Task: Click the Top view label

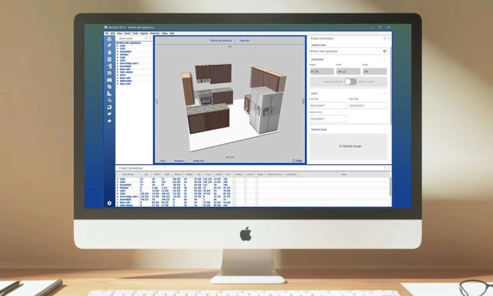Action: pos(230,46)
